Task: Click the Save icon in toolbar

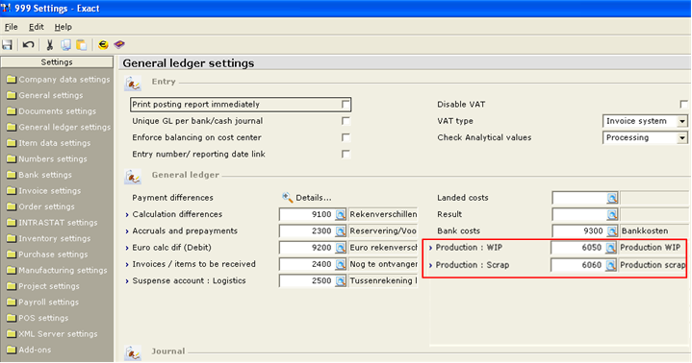Action: click(7, 44)
